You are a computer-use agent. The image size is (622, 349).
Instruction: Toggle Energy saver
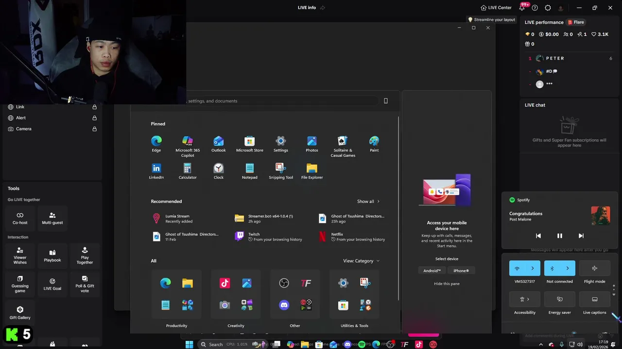[x=560, y=299]
